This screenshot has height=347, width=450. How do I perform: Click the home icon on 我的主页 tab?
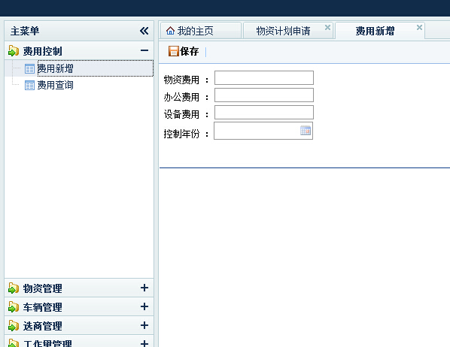170,31
